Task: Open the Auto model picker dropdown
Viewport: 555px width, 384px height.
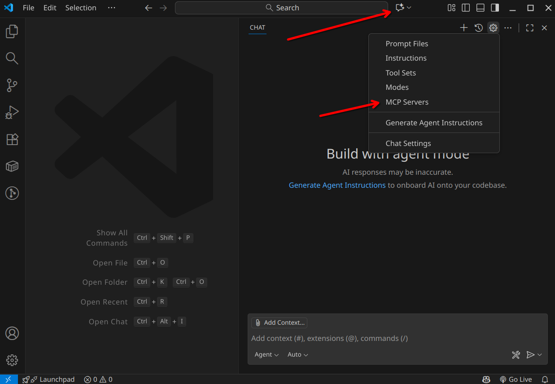Action: coord(297,354)
